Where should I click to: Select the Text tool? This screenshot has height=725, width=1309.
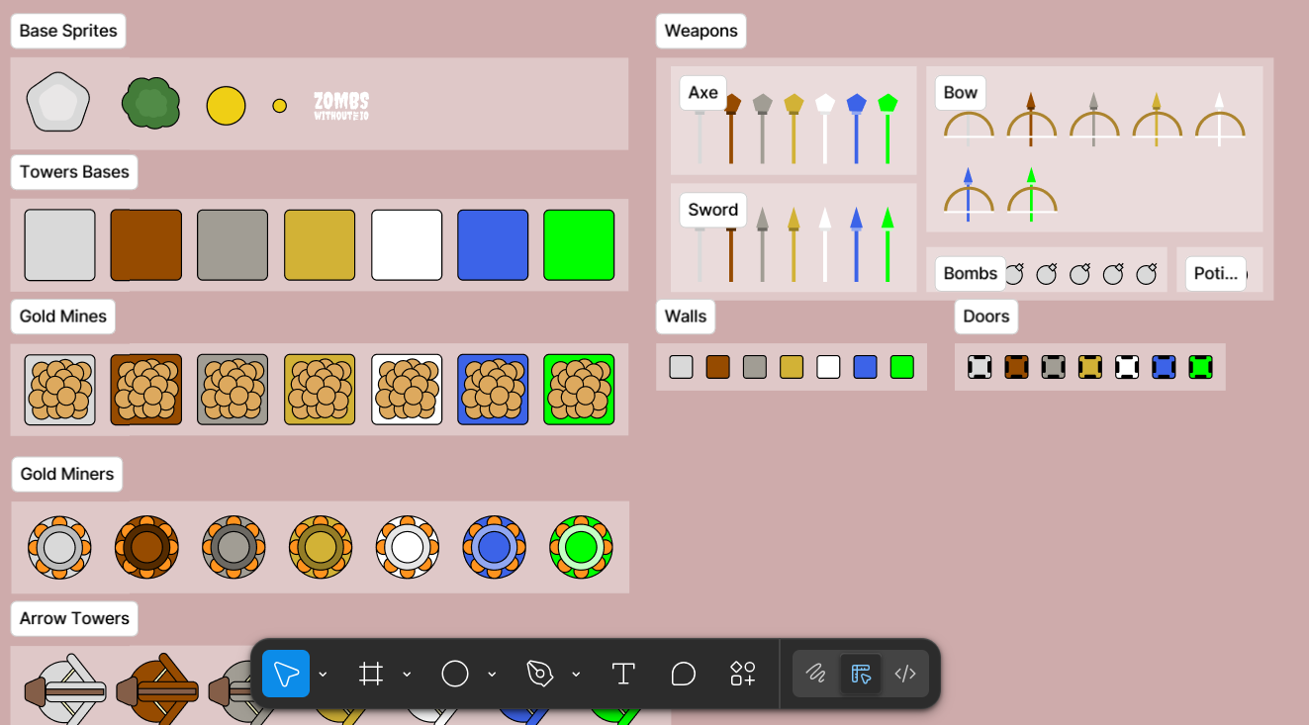click(x=622, y=674)
